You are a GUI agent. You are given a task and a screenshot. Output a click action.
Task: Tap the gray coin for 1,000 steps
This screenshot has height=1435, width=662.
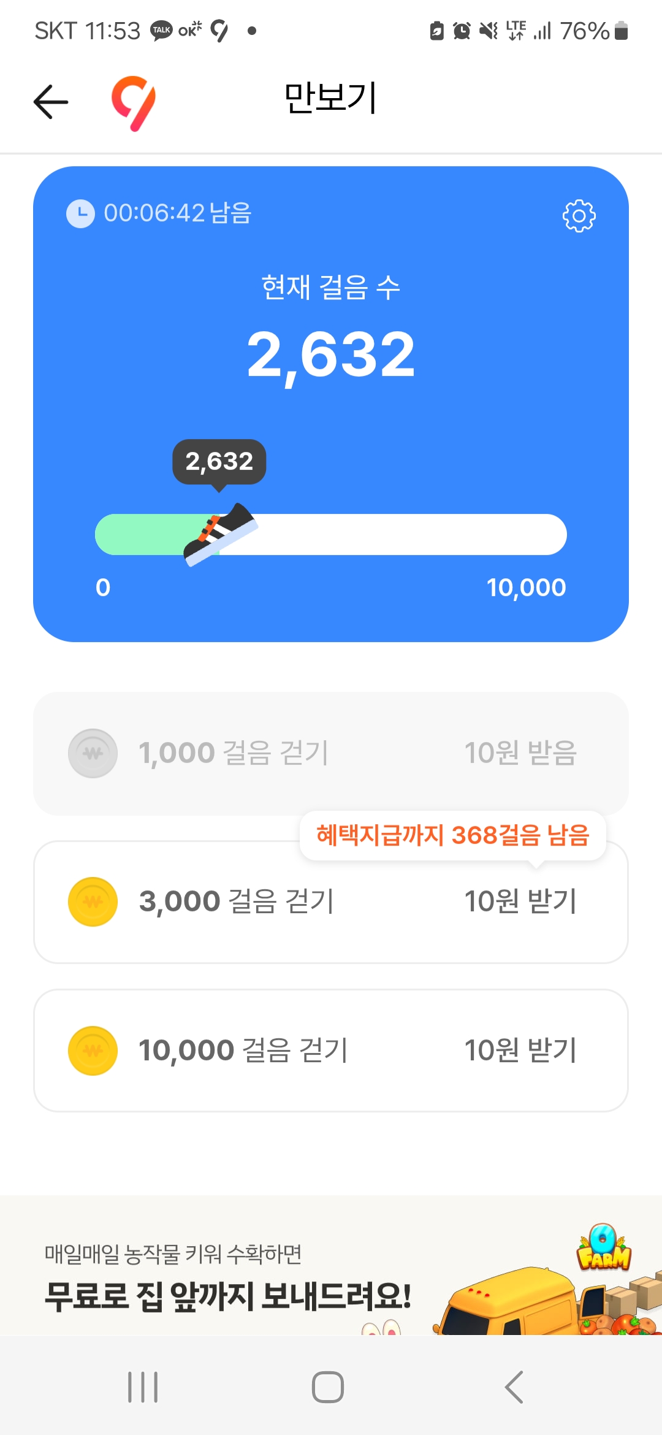point(93,753)
